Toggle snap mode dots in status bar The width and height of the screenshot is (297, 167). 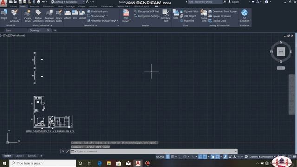click(x=172, y=157)
